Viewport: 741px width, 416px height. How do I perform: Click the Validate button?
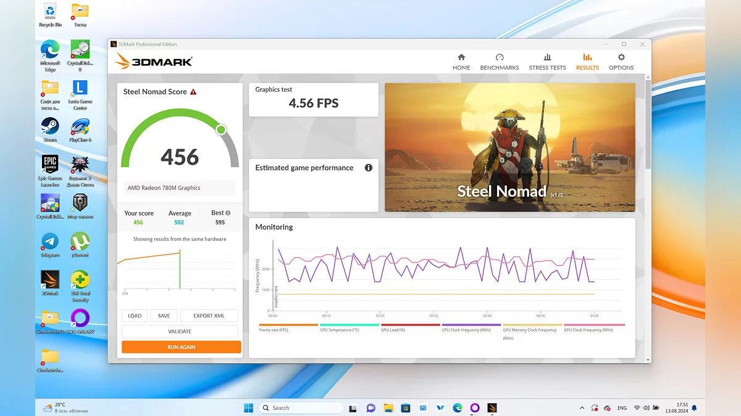pyautogui.click(x=180, y=332)
